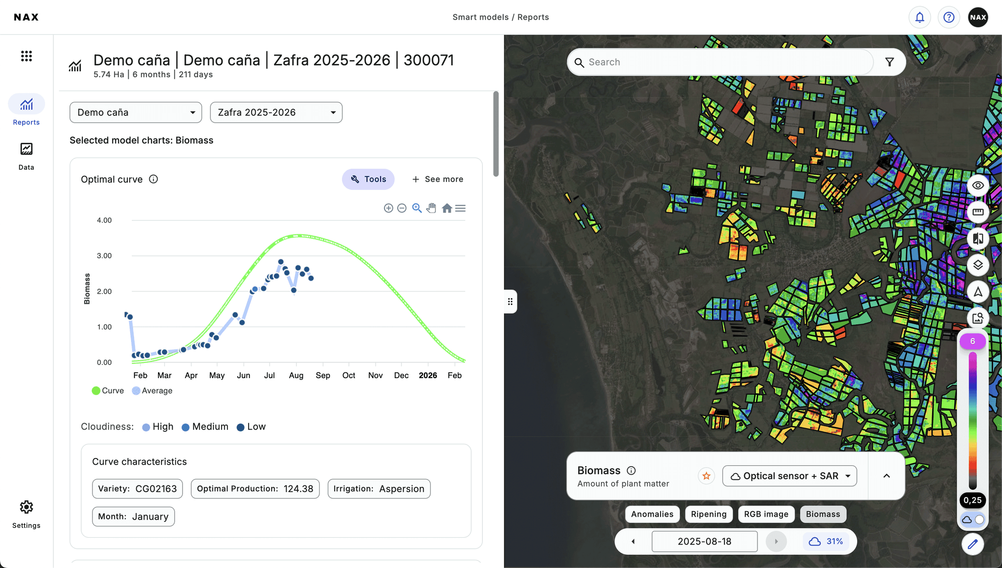The image size is (1002, 568).
Task: Collapse the Biomass panel with its chevron
Action: coord(886,476)
